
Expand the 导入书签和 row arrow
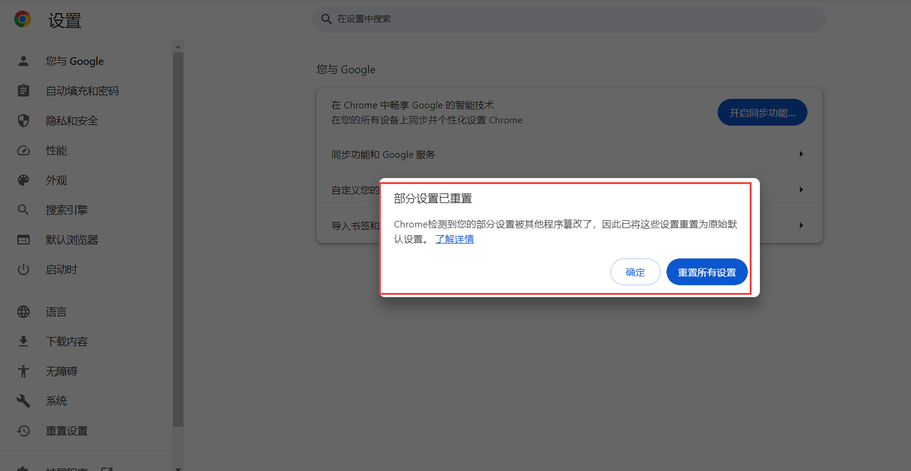(801, 226)
